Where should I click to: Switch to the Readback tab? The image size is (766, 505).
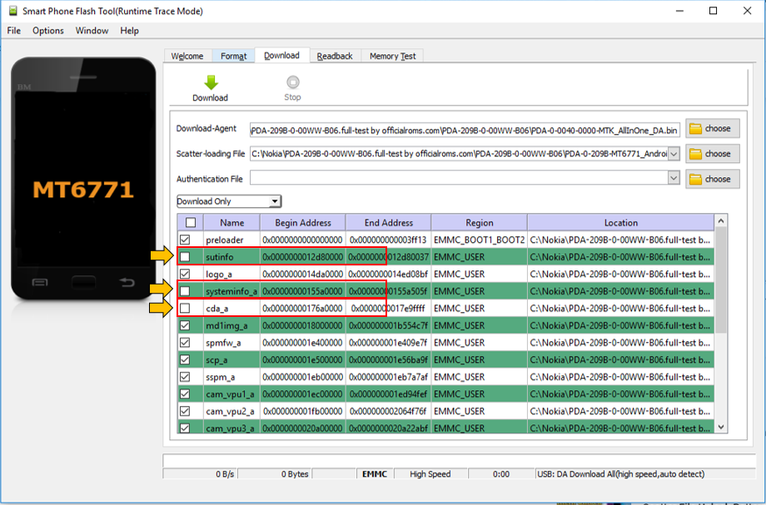point(334,55)
